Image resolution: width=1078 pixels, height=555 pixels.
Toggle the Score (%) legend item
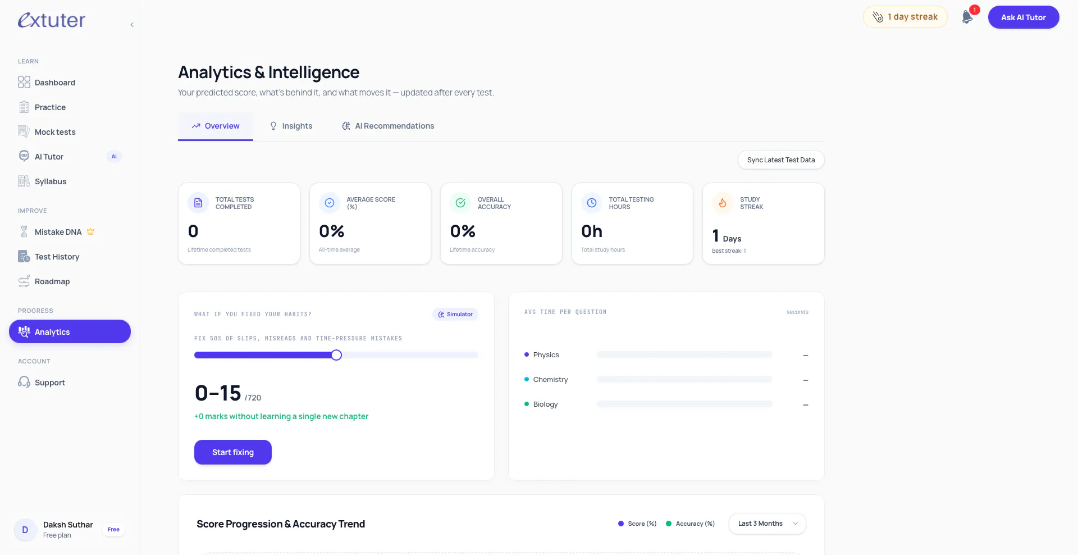tap(637, 524)
